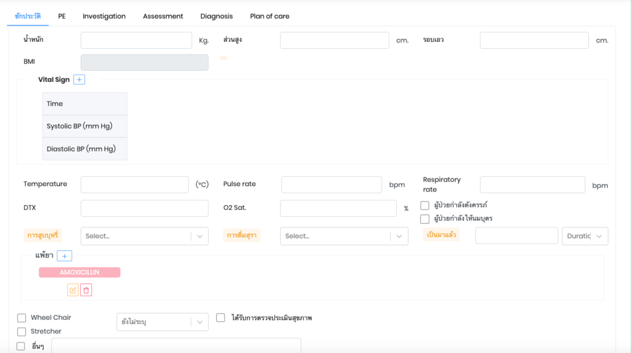Image resolution: width=632 pixels, height=353 pixels.
Task: Open the ยังไม่ระบุ dropdown
Action: pyautogui.click(x=162, y=322)
